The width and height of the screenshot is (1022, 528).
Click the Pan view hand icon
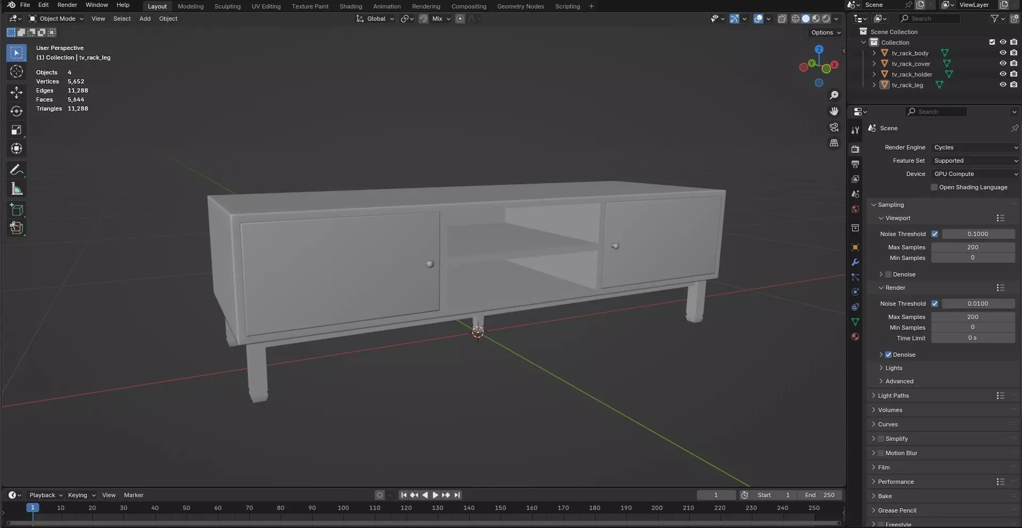pos(834,111)
